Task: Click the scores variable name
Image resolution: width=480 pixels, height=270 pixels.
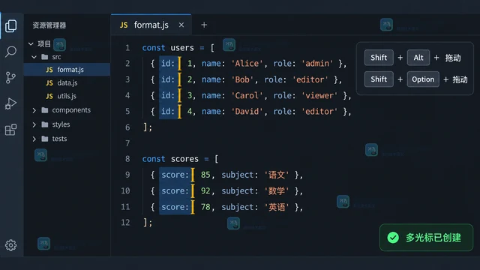Action: click(x=184, y=159)
